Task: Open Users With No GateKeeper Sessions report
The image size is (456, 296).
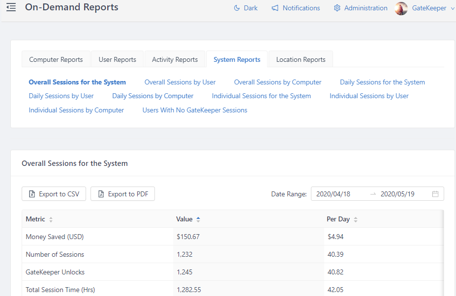Action: (194, 110)
